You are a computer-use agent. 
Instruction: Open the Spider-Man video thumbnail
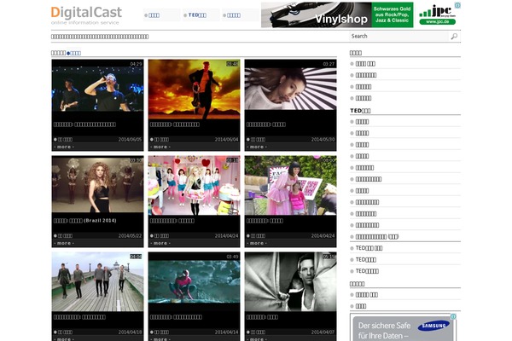pos(194,281)
